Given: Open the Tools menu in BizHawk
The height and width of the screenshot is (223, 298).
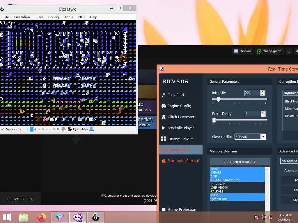Looking at the screenshot, I should pos(69,17).
